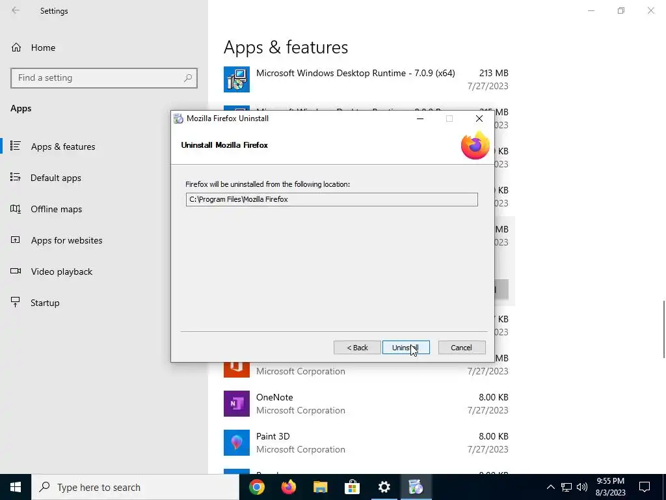Click the Home house icon
Viewport: 666px width, 500px height.
(x=16, y=47)
